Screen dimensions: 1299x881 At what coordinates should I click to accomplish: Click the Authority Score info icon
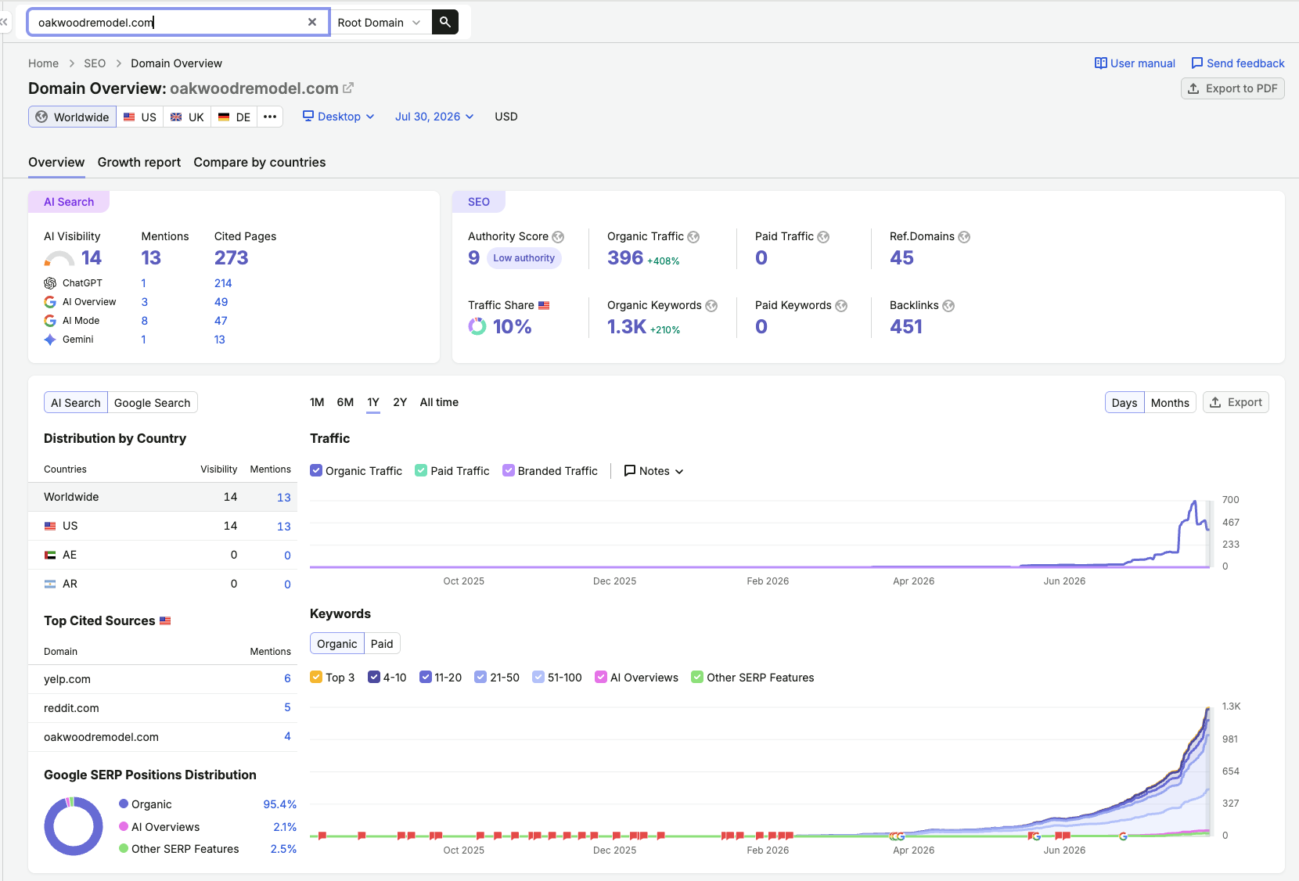(558, 237)
